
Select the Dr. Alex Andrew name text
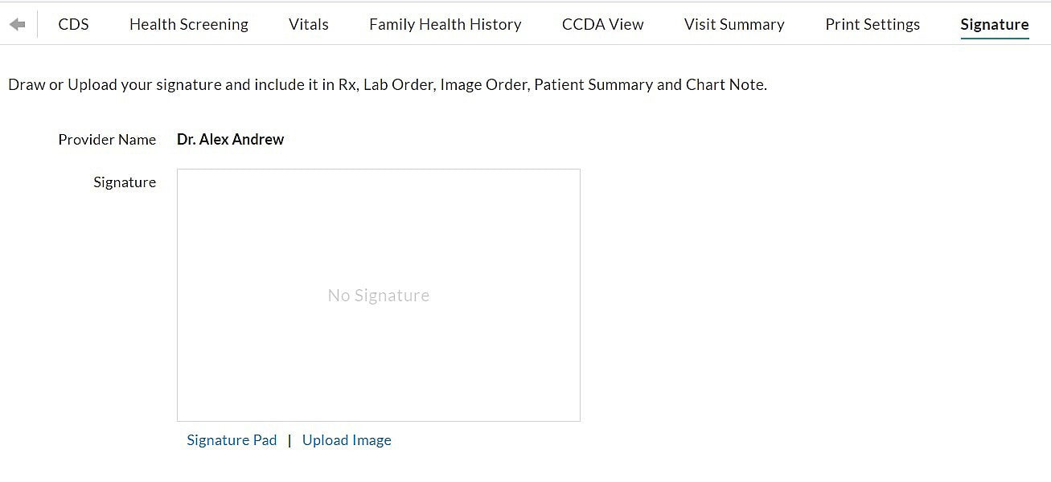click(x=230, y=140)
